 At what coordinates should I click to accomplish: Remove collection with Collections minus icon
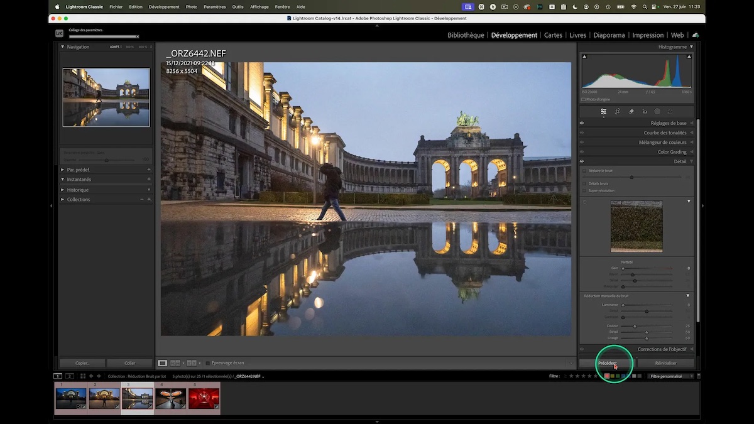[x=142, y=199]
